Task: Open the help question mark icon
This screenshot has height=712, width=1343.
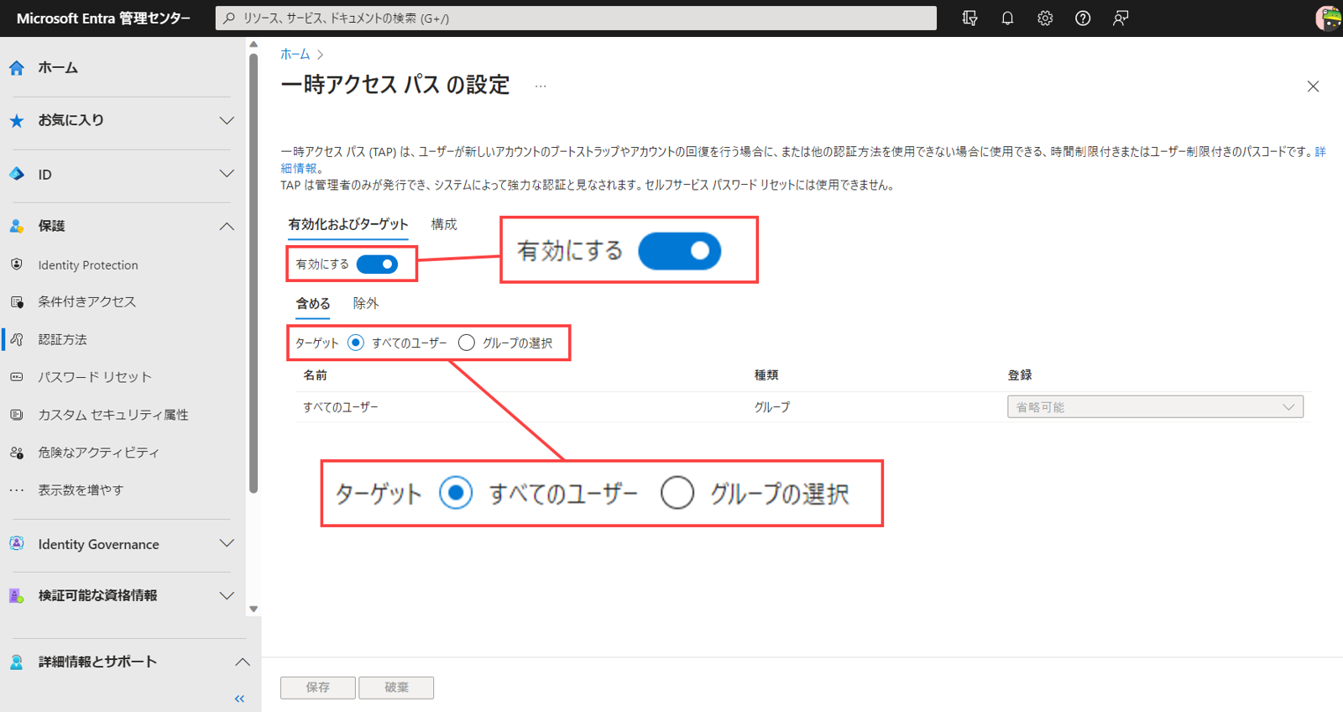Action: [1083, 18]
